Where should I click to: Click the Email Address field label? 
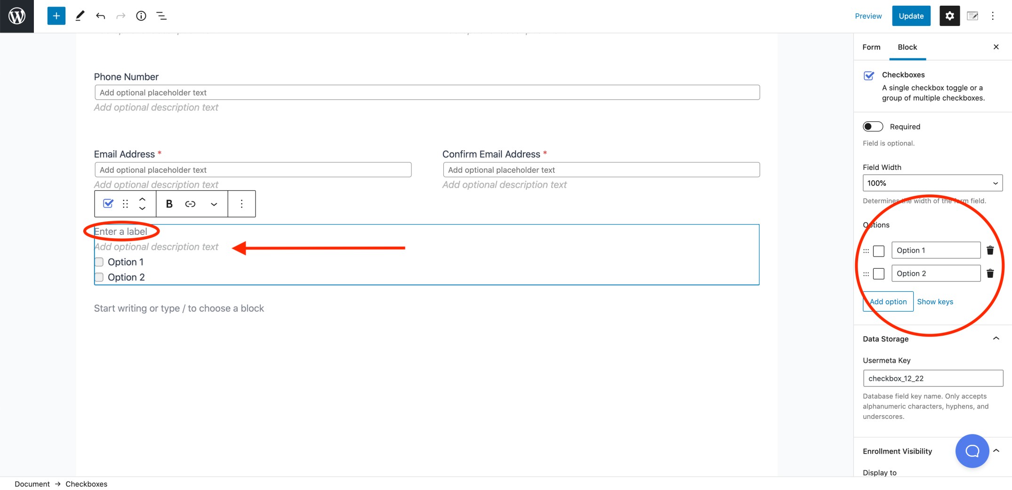pyautogui.click(x=124, y=154)
